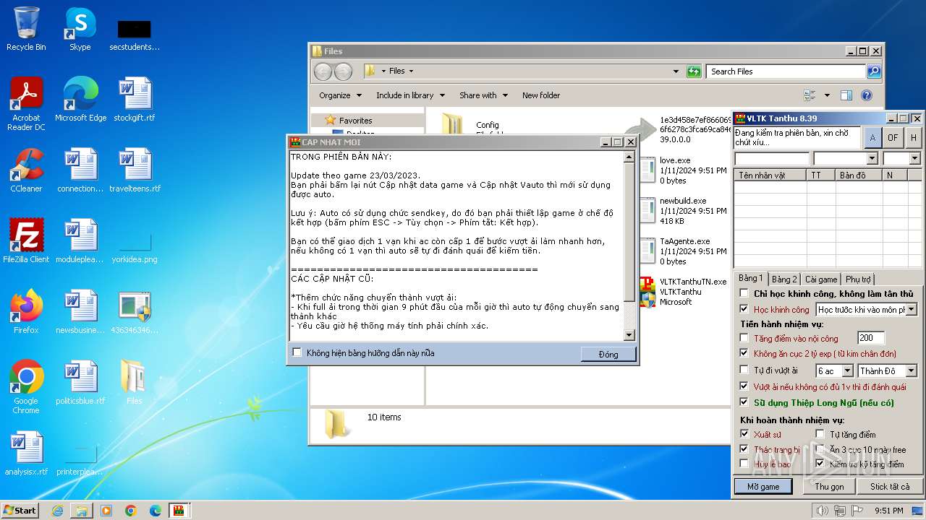Open the Recycle Bin desktop icon
Screen dimensions: 926x520
point(26,29)
